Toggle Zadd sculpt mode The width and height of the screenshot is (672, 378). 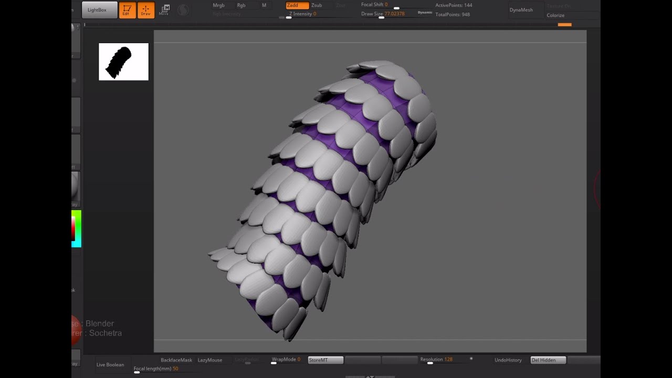click(297, 5)
